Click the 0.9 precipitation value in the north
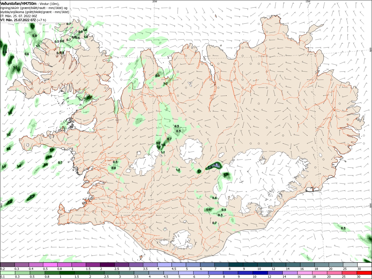This screenshot has height=279, width=372. coord(158,76)
